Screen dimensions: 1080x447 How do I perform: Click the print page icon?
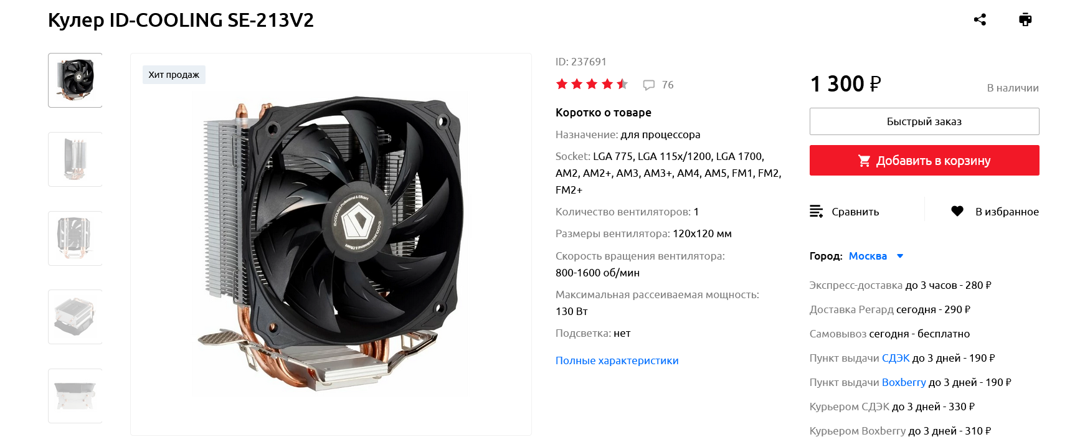tap(1025, 19)
